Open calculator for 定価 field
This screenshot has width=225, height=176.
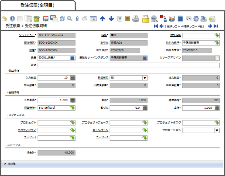tap(217, 108)
